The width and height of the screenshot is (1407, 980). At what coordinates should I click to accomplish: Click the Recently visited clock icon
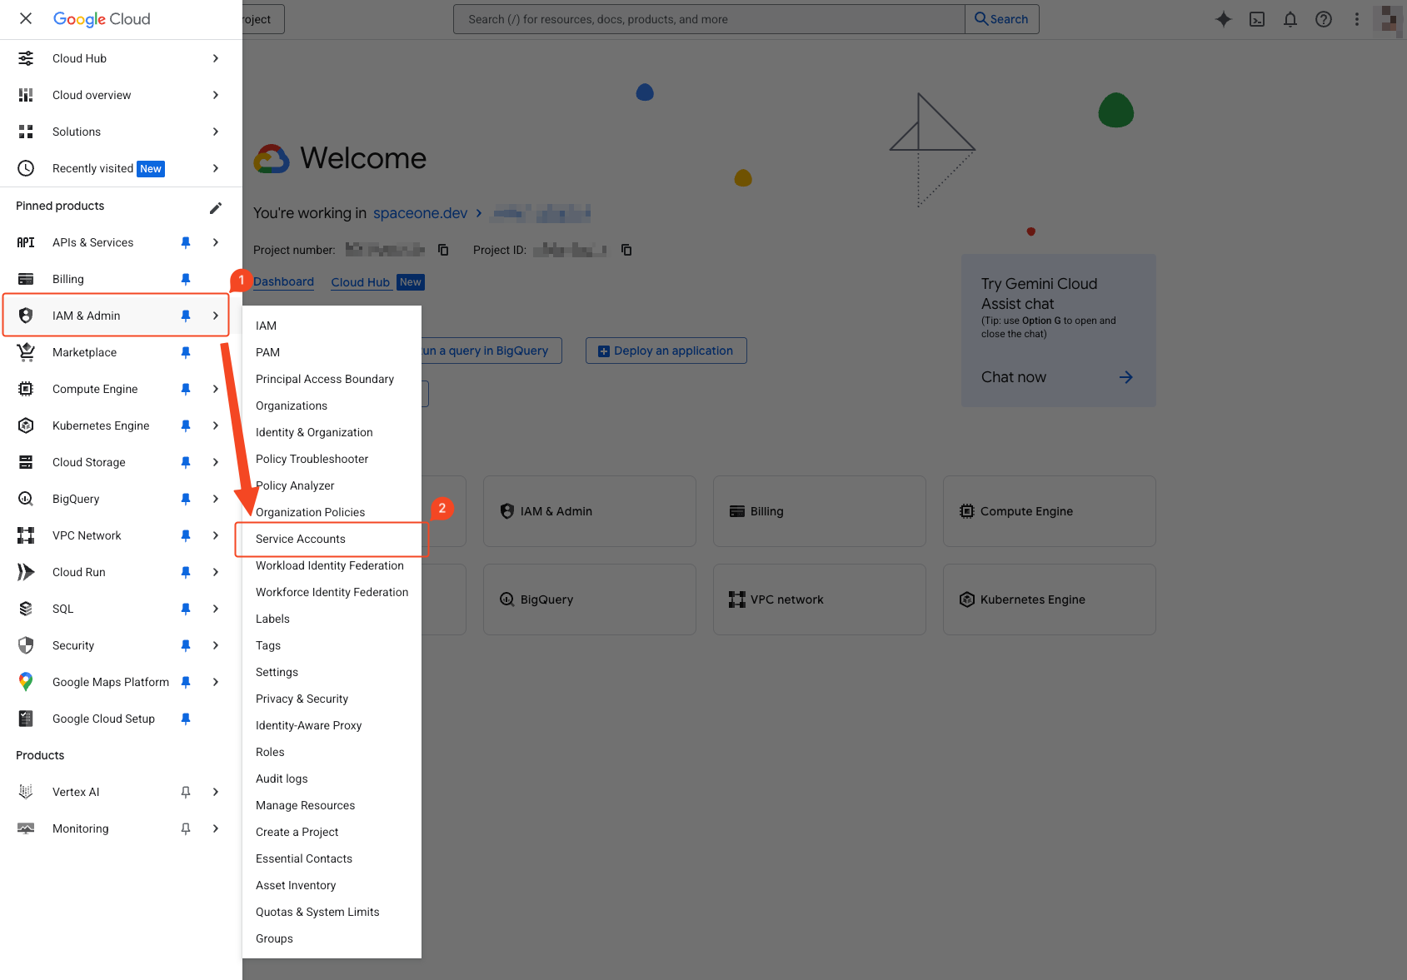tap(26, 168)
